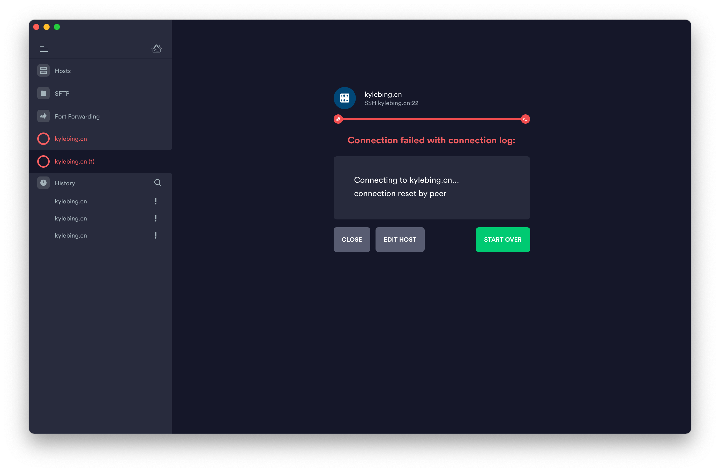Click the Hosts server icon
Image resolution: width=720 pixels, height=472 pixels.
[43, 71]
